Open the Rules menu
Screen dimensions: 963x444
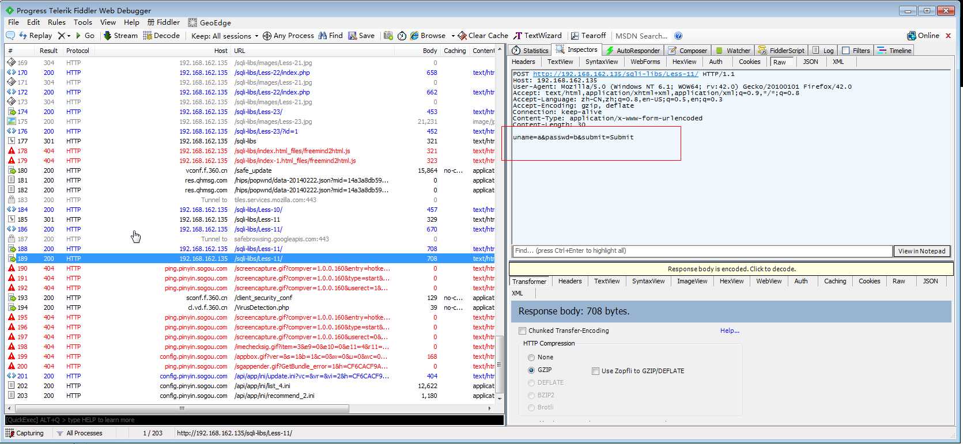(56, 22)
